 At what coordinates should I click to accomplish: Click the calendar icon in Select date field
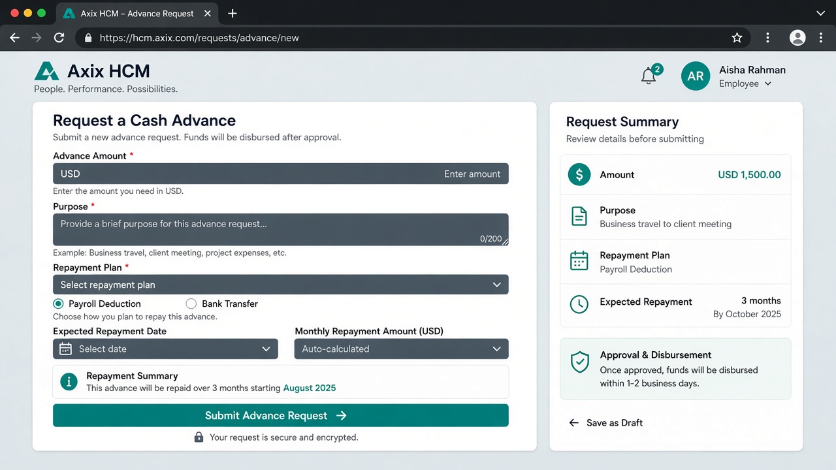(x=65, y=349)
